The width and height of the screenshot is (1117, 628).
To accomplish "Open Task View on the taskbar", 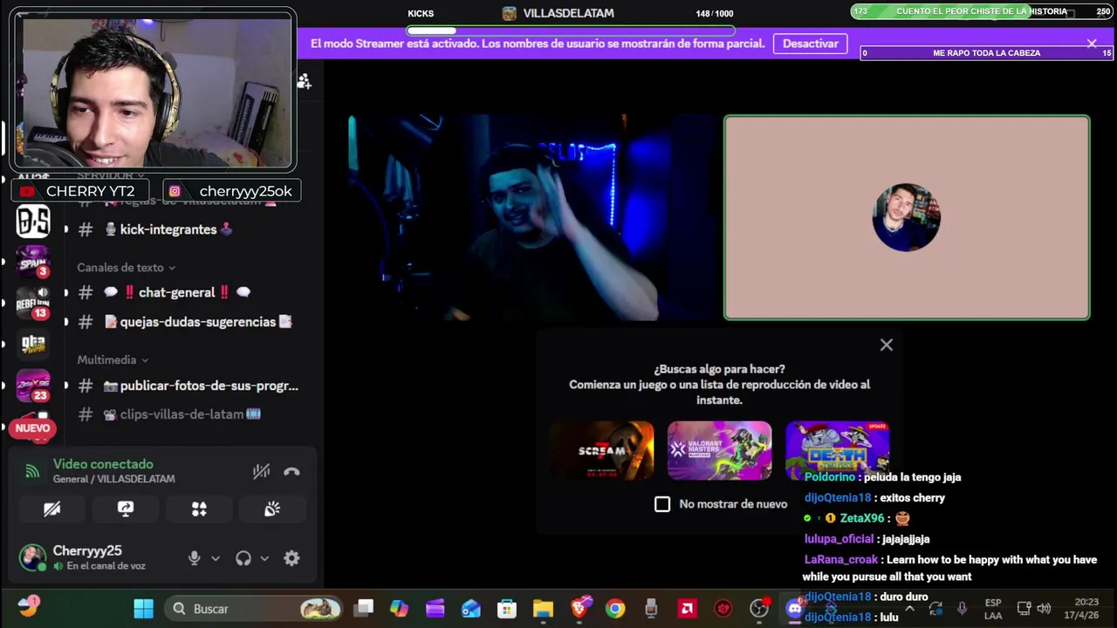I will click(x=365, y=609).
